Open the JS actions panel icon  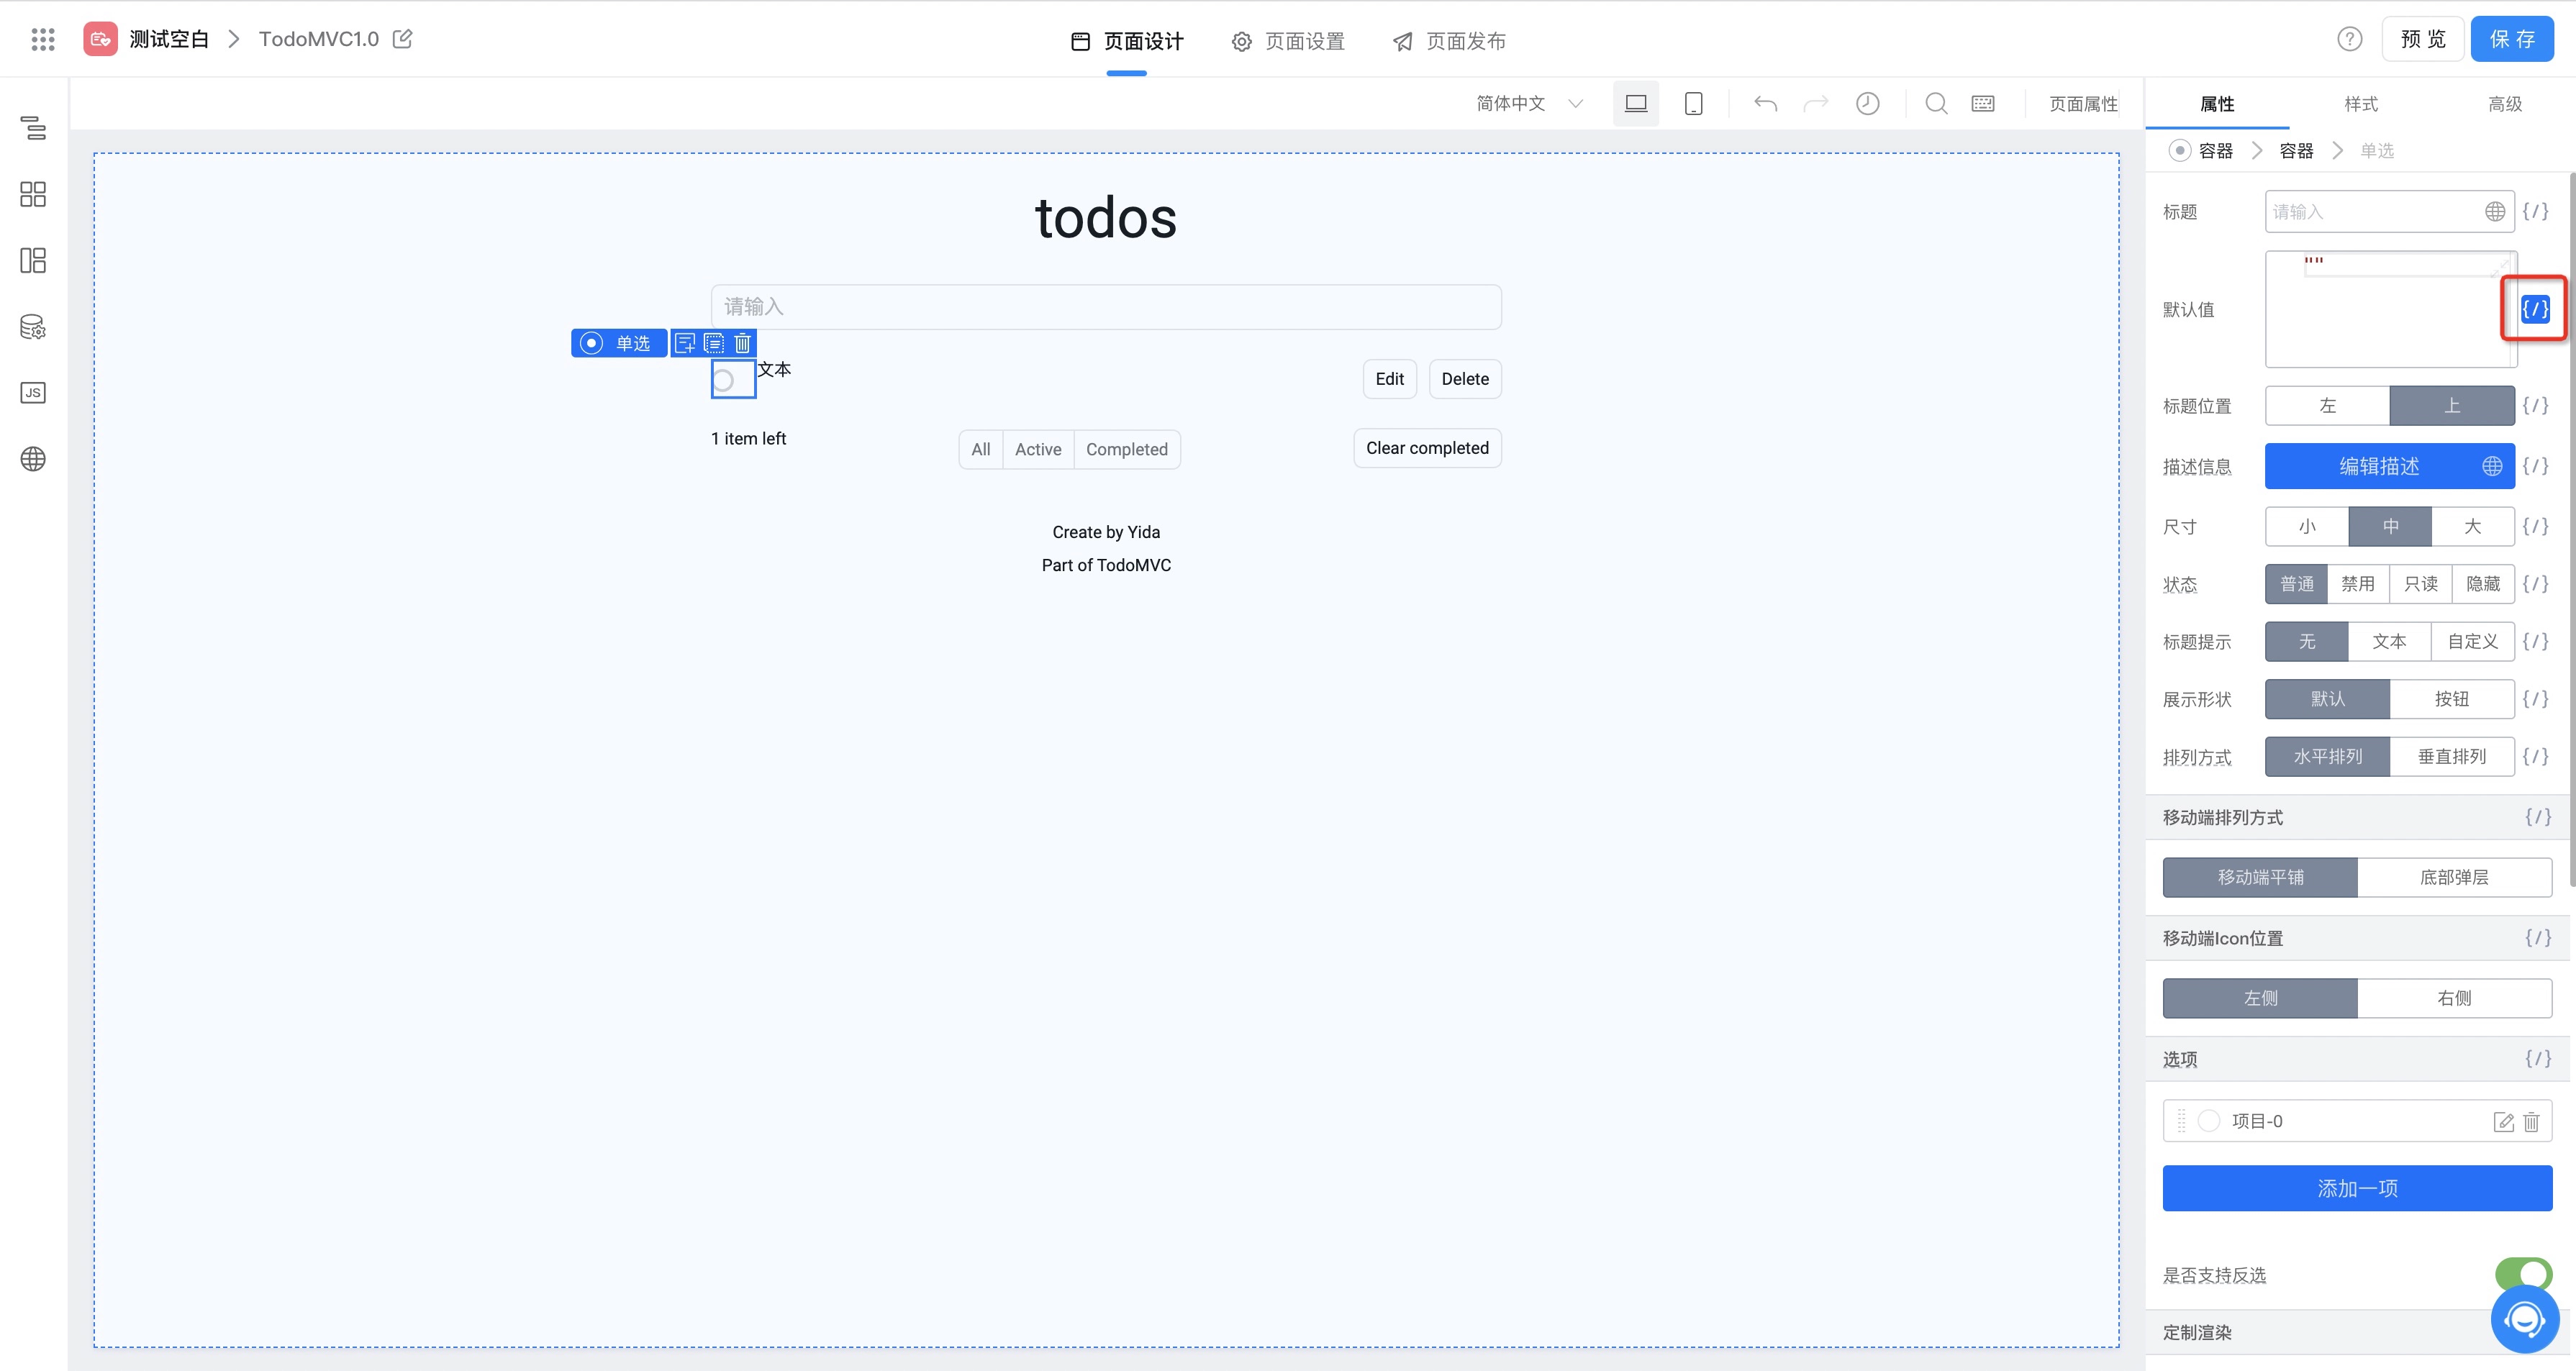[x=33, y=393]
